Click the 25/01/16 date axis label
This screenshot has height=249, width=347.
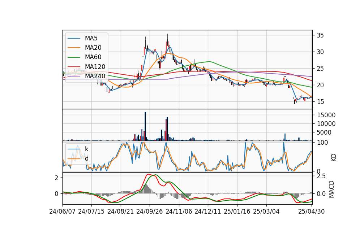pyautogui.click(x=237, y=211)
